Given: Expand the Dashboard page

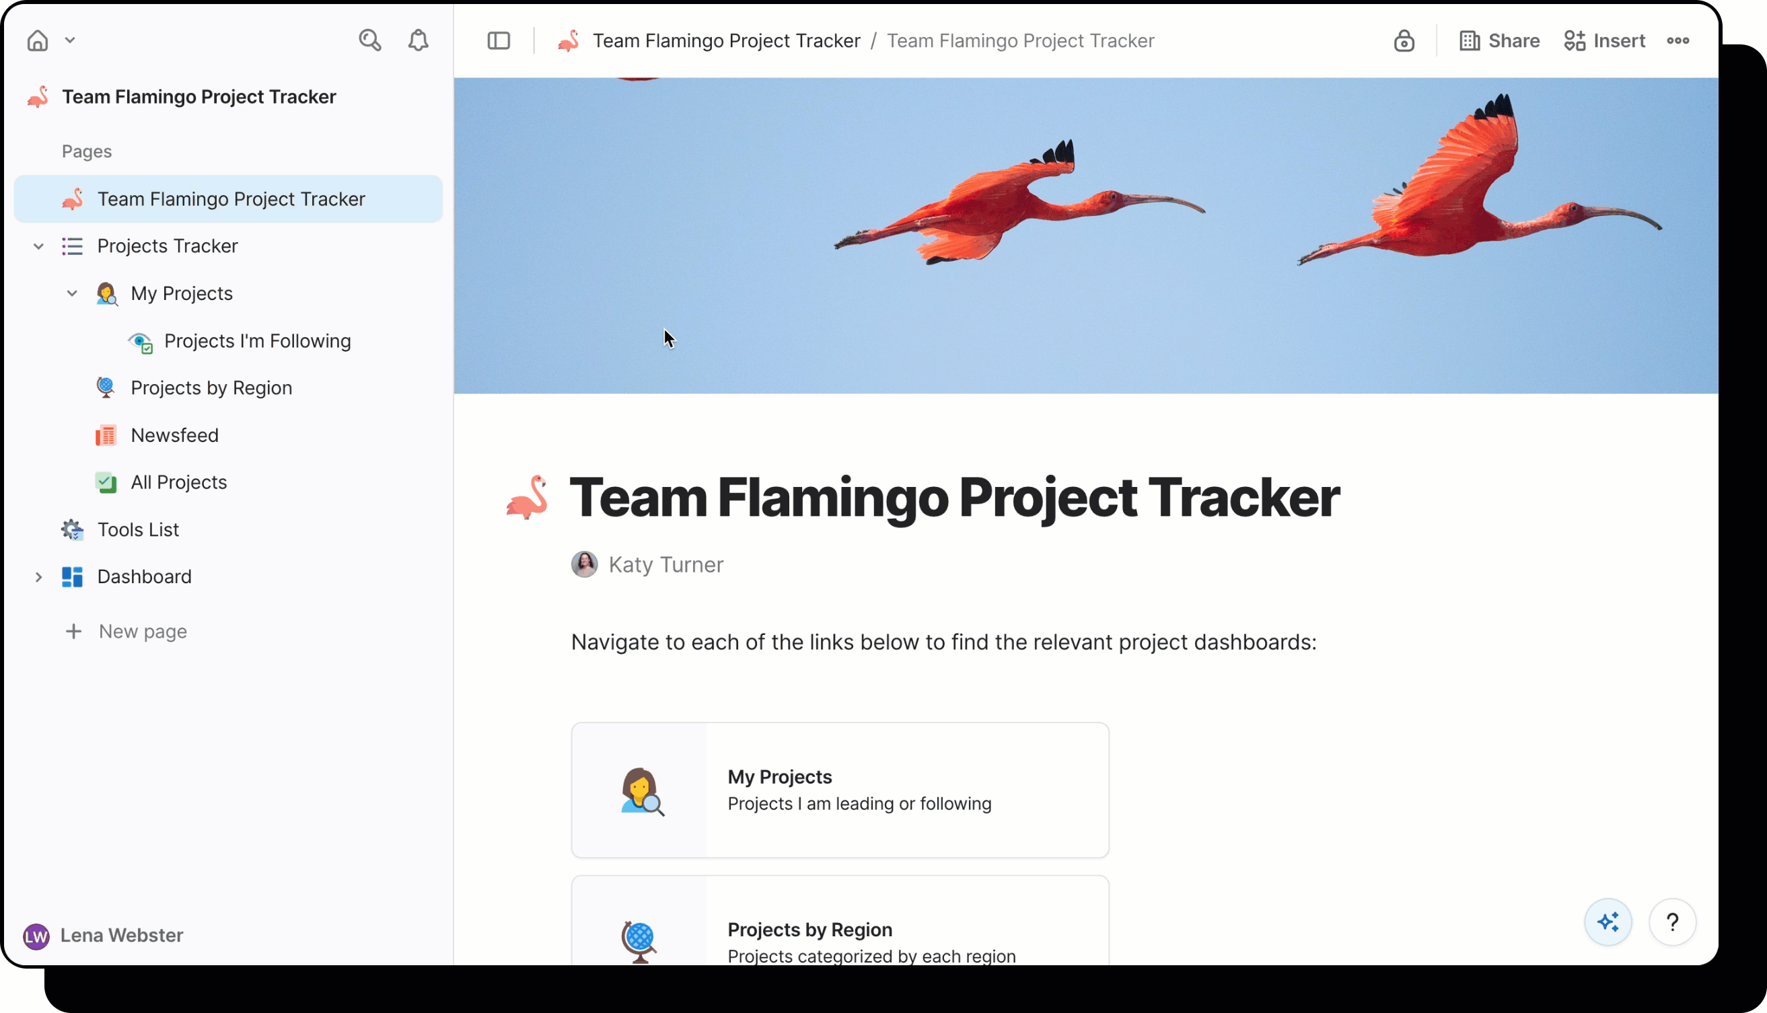Looking at the screenshot, I should pos(39,576).
